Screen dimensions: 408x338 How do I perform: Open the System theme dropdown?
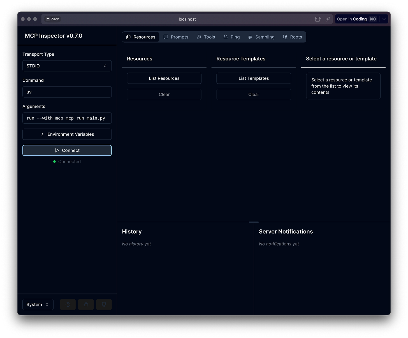click(38, 304)
